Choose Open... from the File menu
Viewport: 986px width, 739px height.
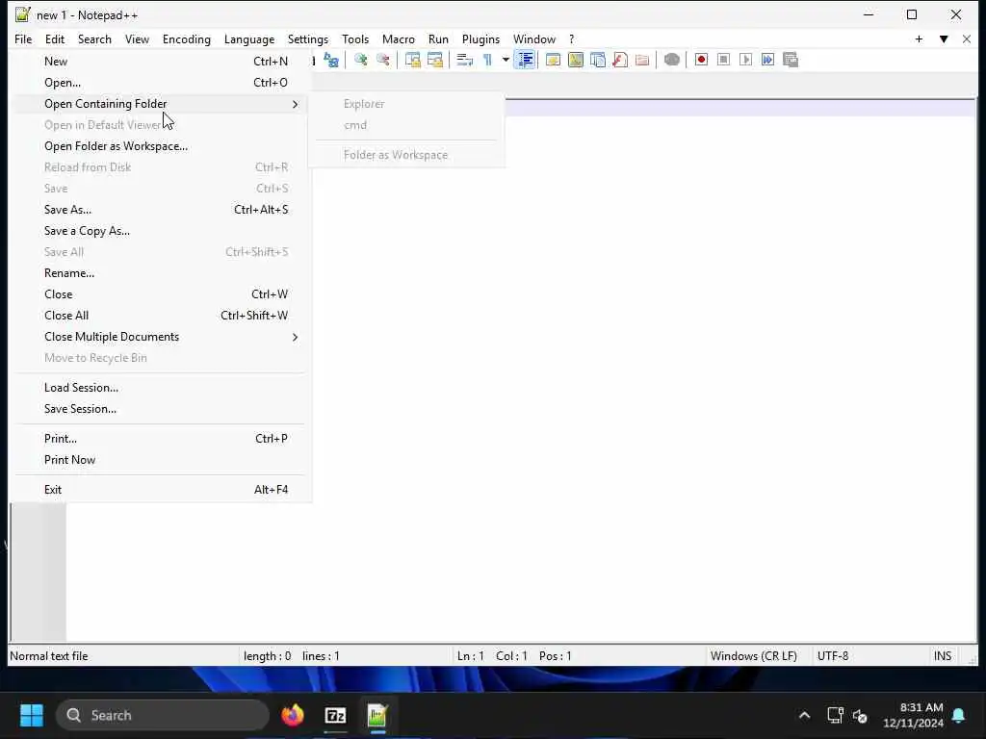coord(161,83)
